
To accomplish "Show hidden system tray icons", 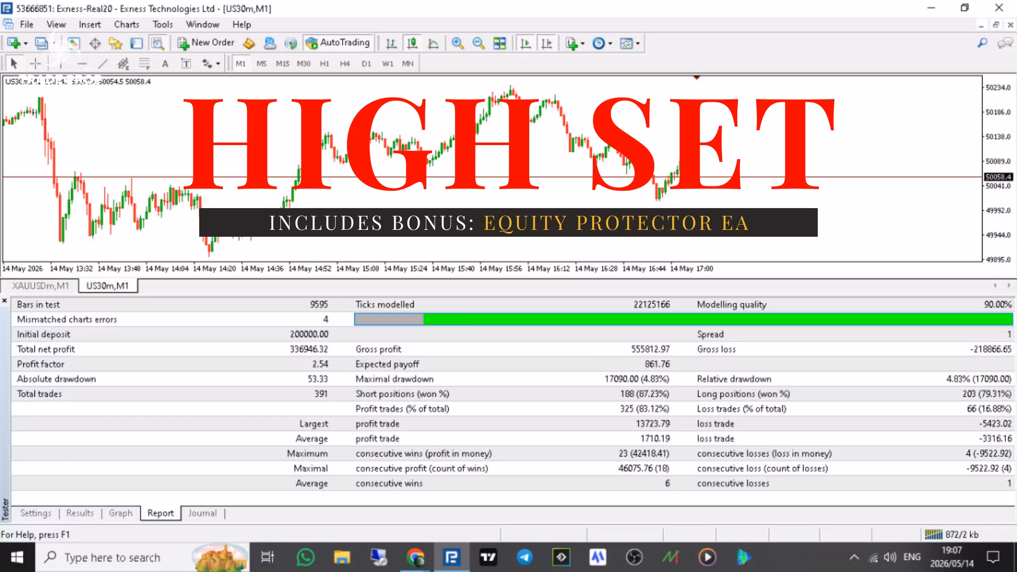I will pyautogui.click(x=854, y=557).
